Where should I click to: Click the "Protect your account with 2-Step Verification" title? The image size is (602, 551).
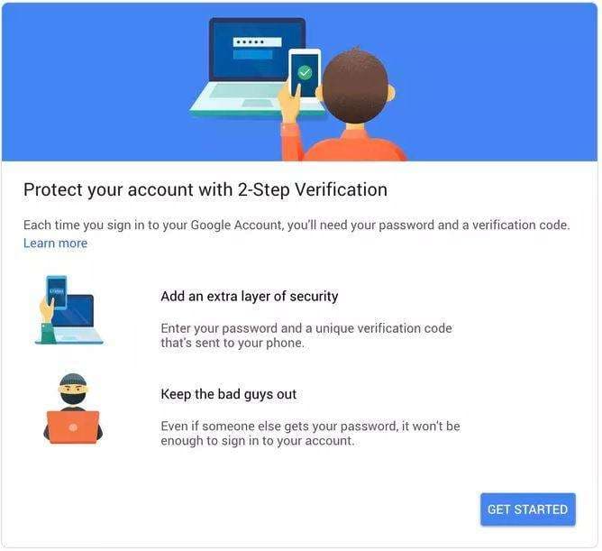point(205,190)
